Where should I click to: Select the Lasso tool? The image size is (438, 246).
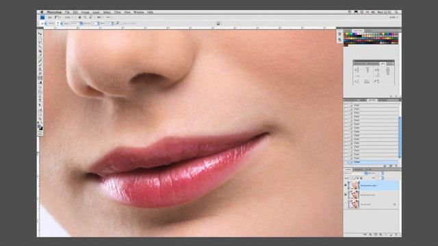click(x=40, y=42)
